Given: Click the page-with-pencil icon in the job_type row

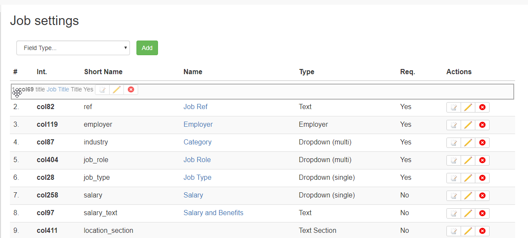Looking at the screenshot, I should (x=454, y=178).
